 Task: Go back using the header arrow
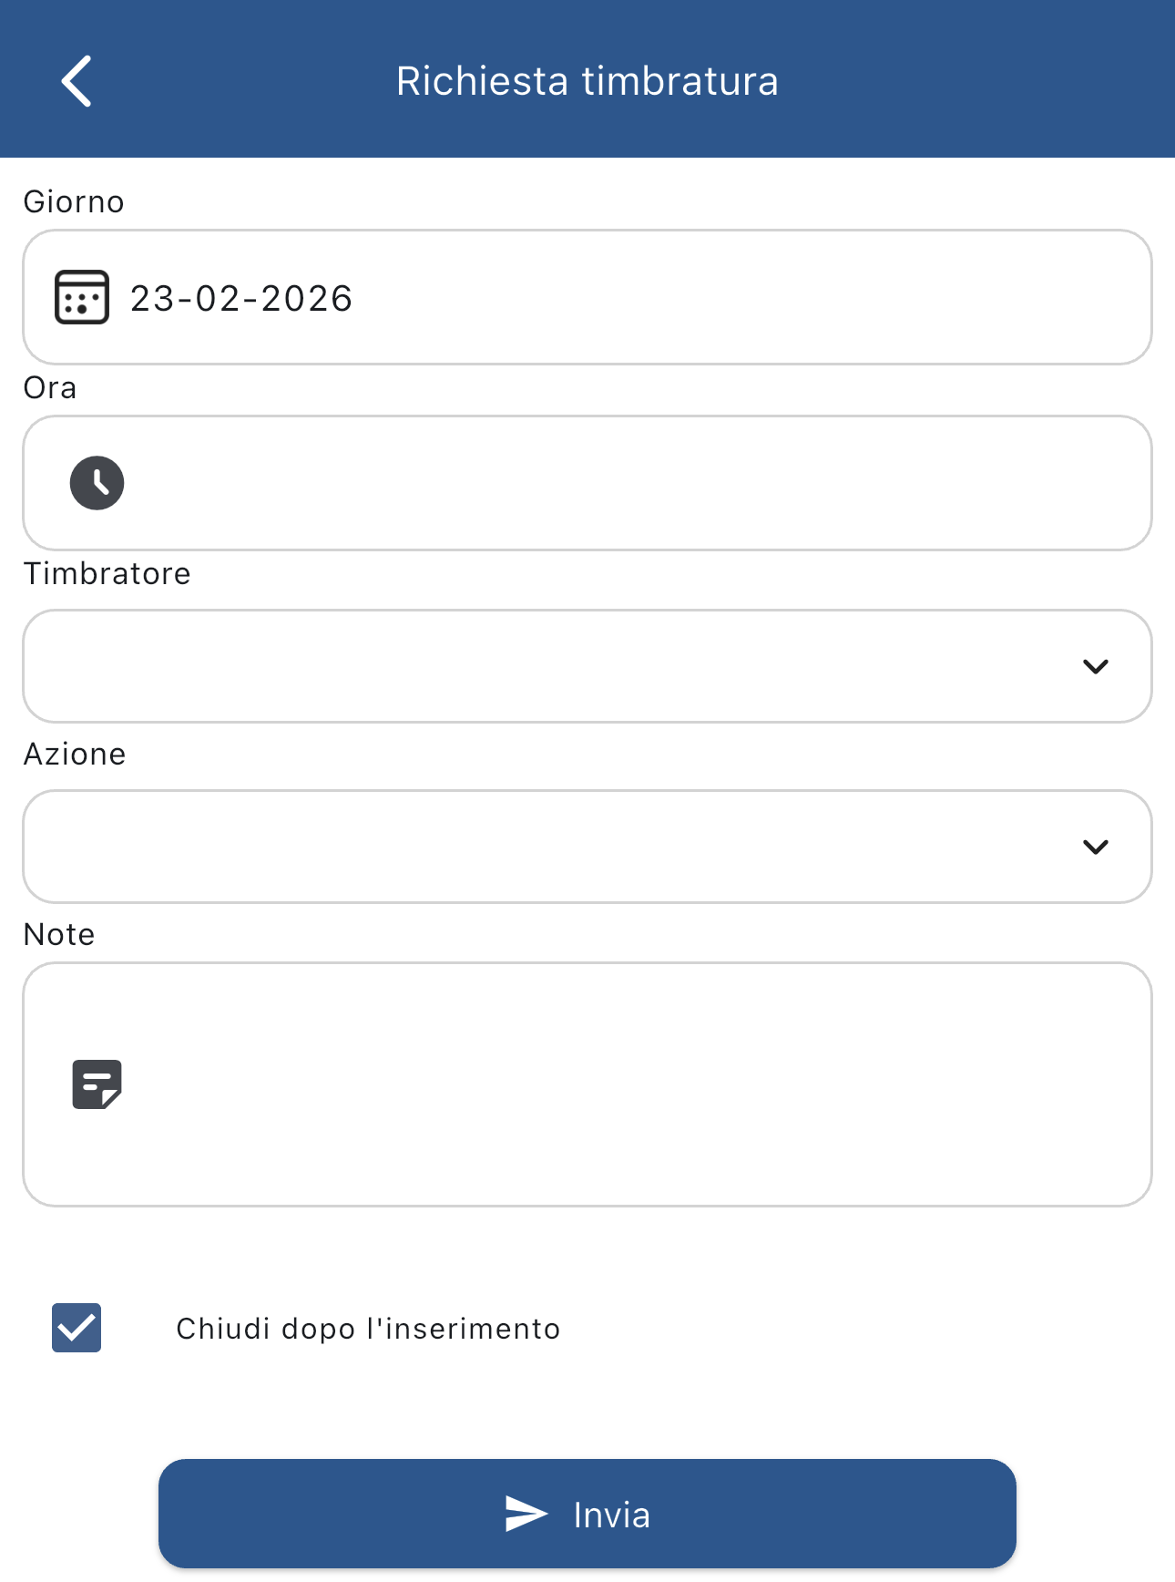(77, 81)
